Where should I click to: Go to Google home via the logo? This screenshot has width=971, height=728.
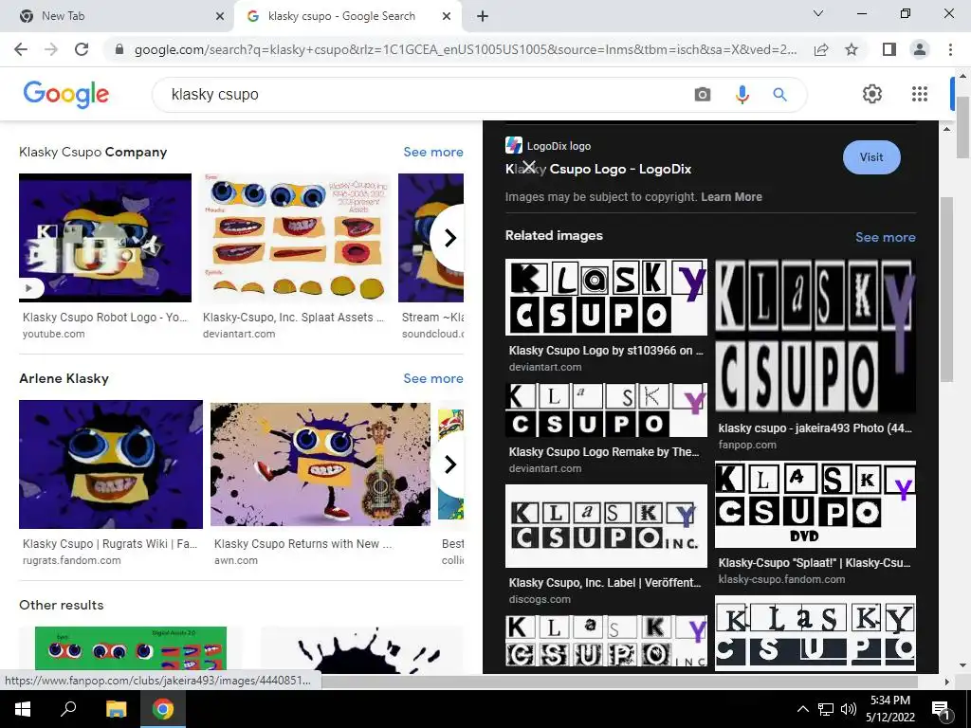[66, 94]
